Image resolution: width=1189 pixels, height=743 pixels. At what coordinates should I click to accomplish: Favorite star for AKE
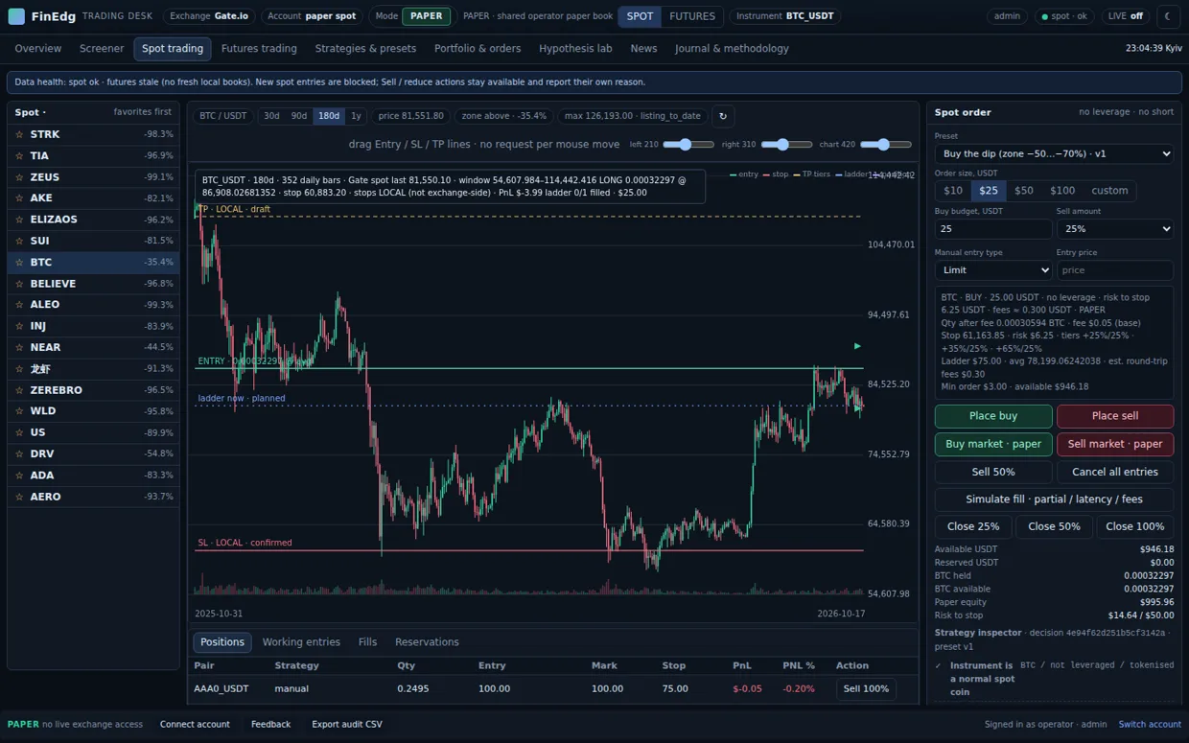point(19,198)
